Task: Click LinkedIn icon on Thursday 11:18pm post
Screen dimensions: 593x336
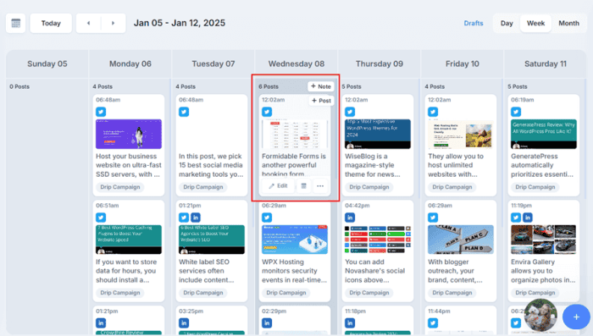Action: point(350,323)
